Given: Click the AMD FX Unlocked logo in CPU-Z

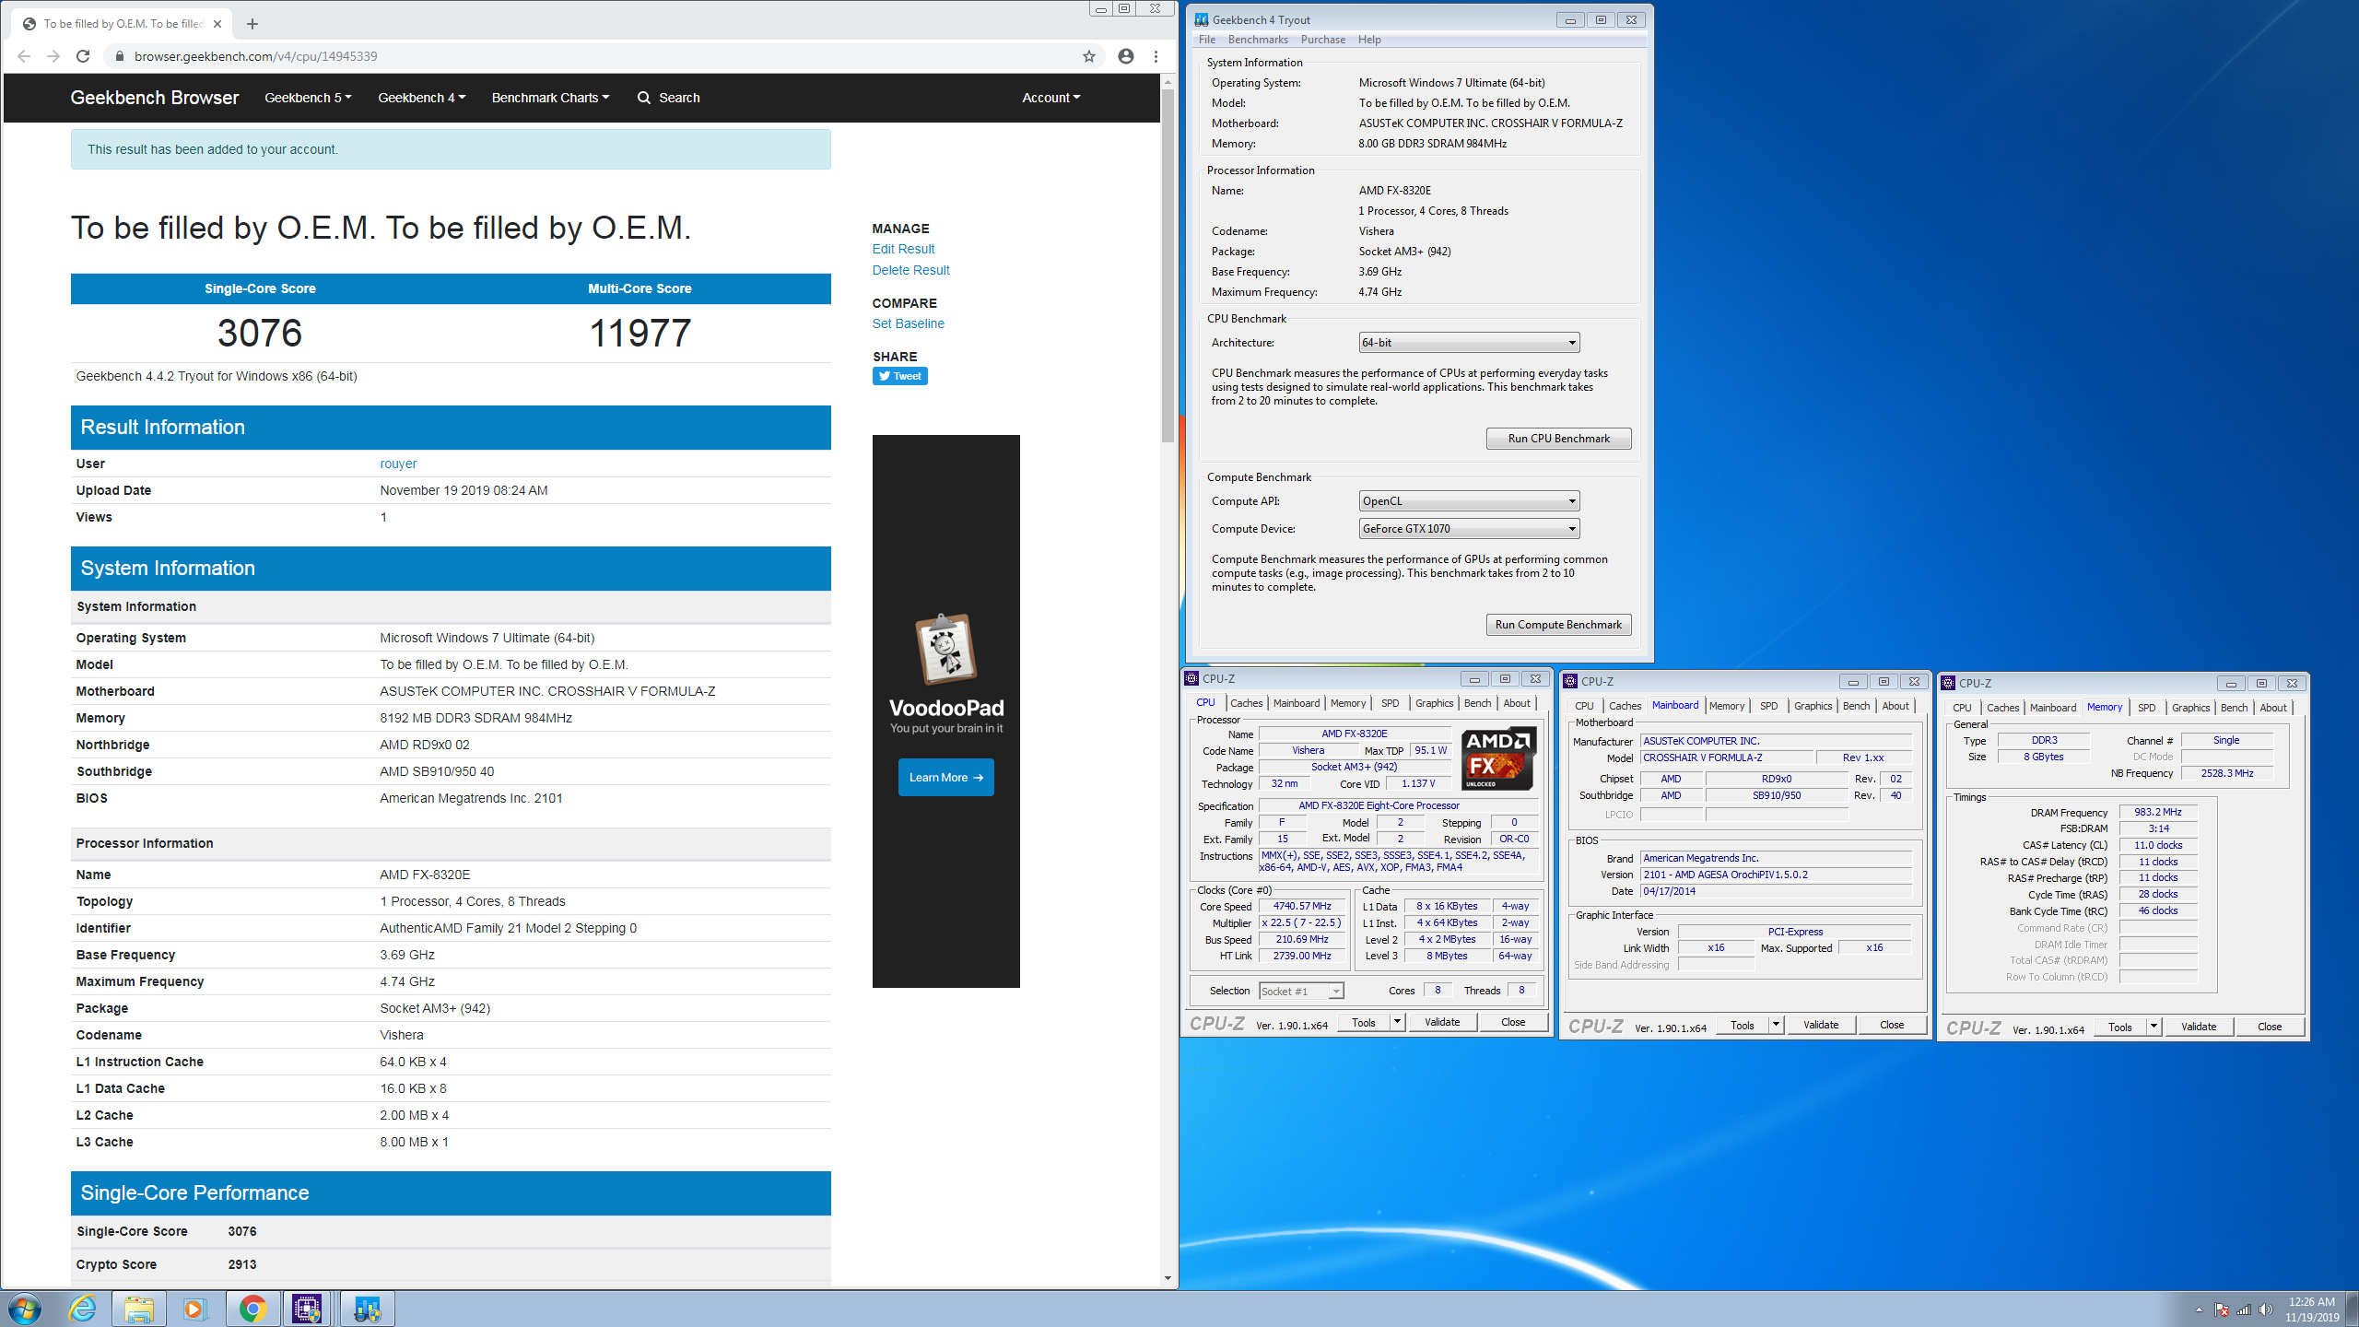Looking at the screenshot, I should (1498, 758).
